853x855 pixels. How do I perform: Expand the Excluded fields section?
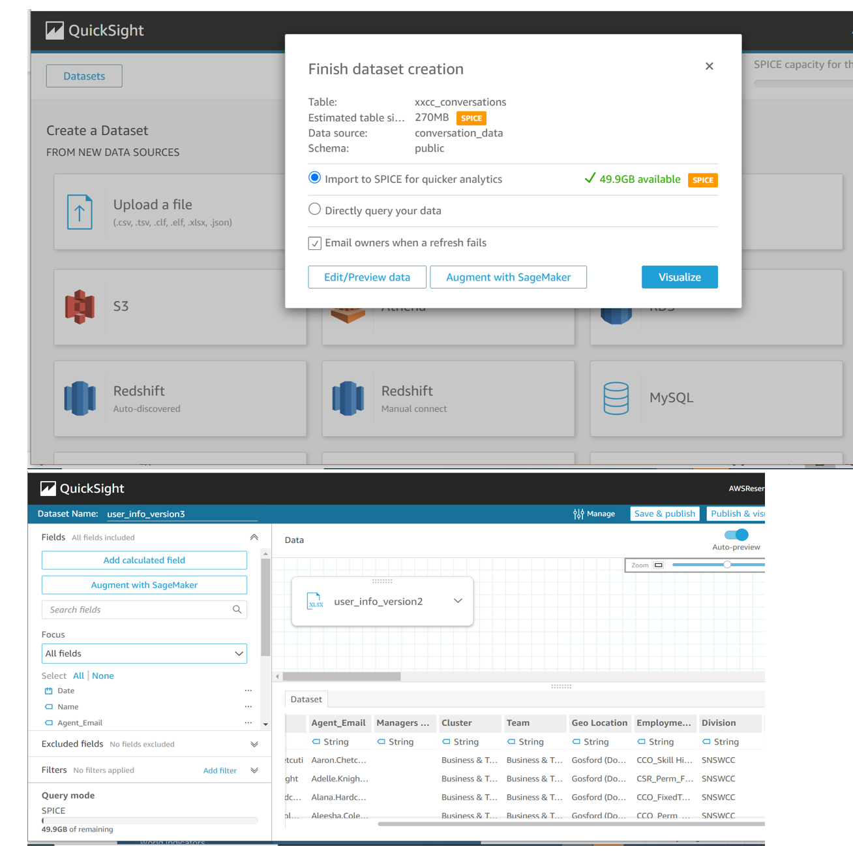click(254, 744)
